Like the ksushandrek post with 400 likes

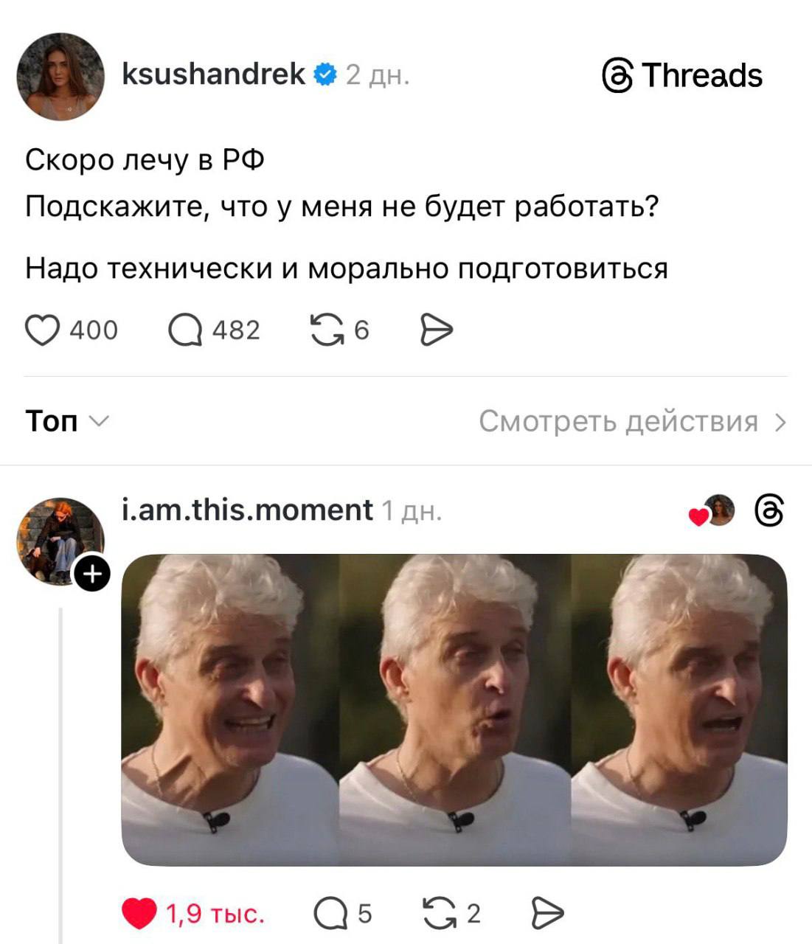click(x=42, y=330)
